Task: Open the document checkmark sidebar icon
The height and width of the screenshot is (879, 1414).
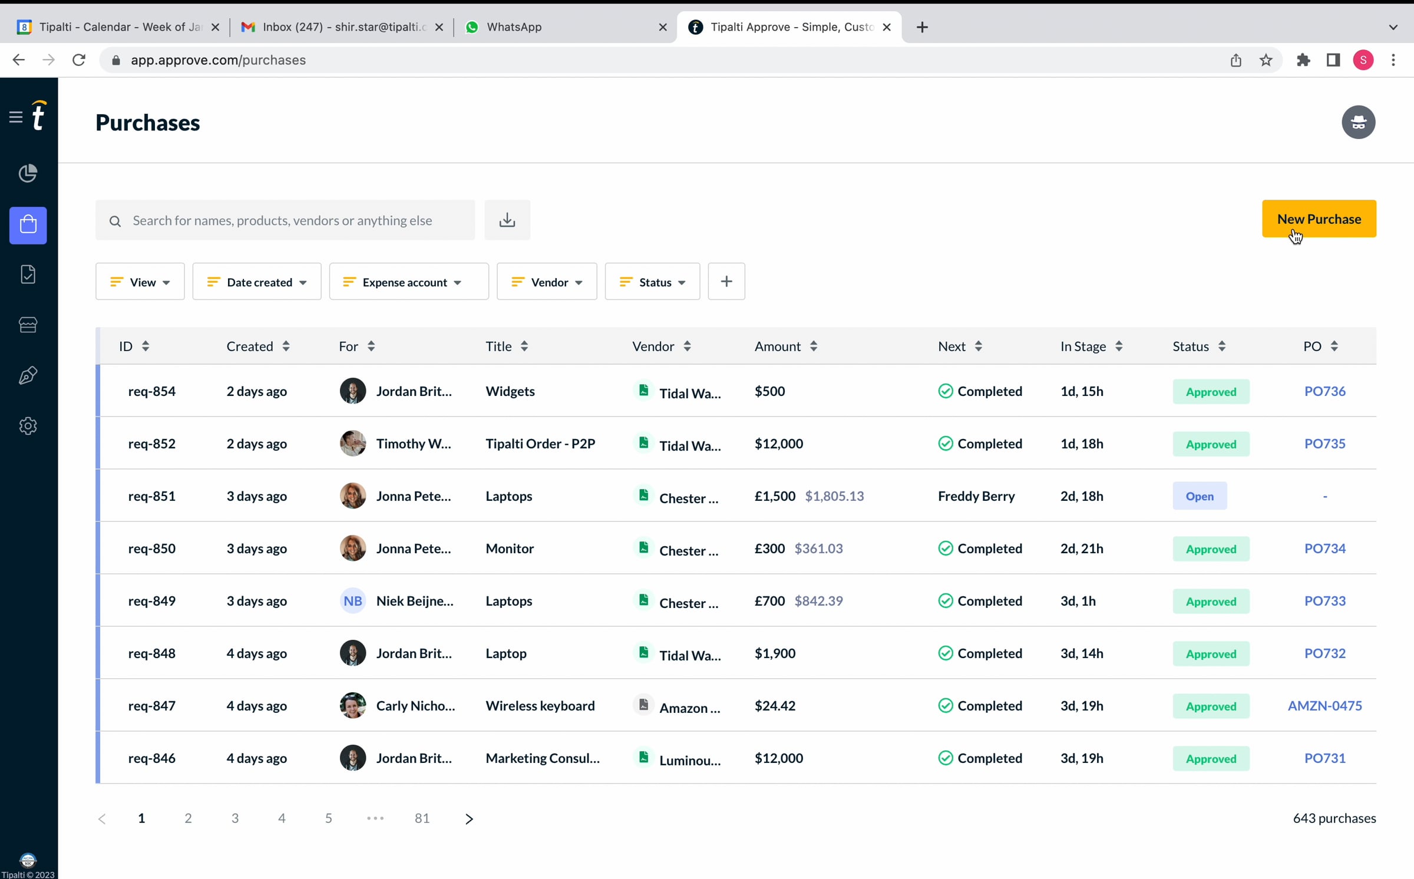Action: click(28, 275)
